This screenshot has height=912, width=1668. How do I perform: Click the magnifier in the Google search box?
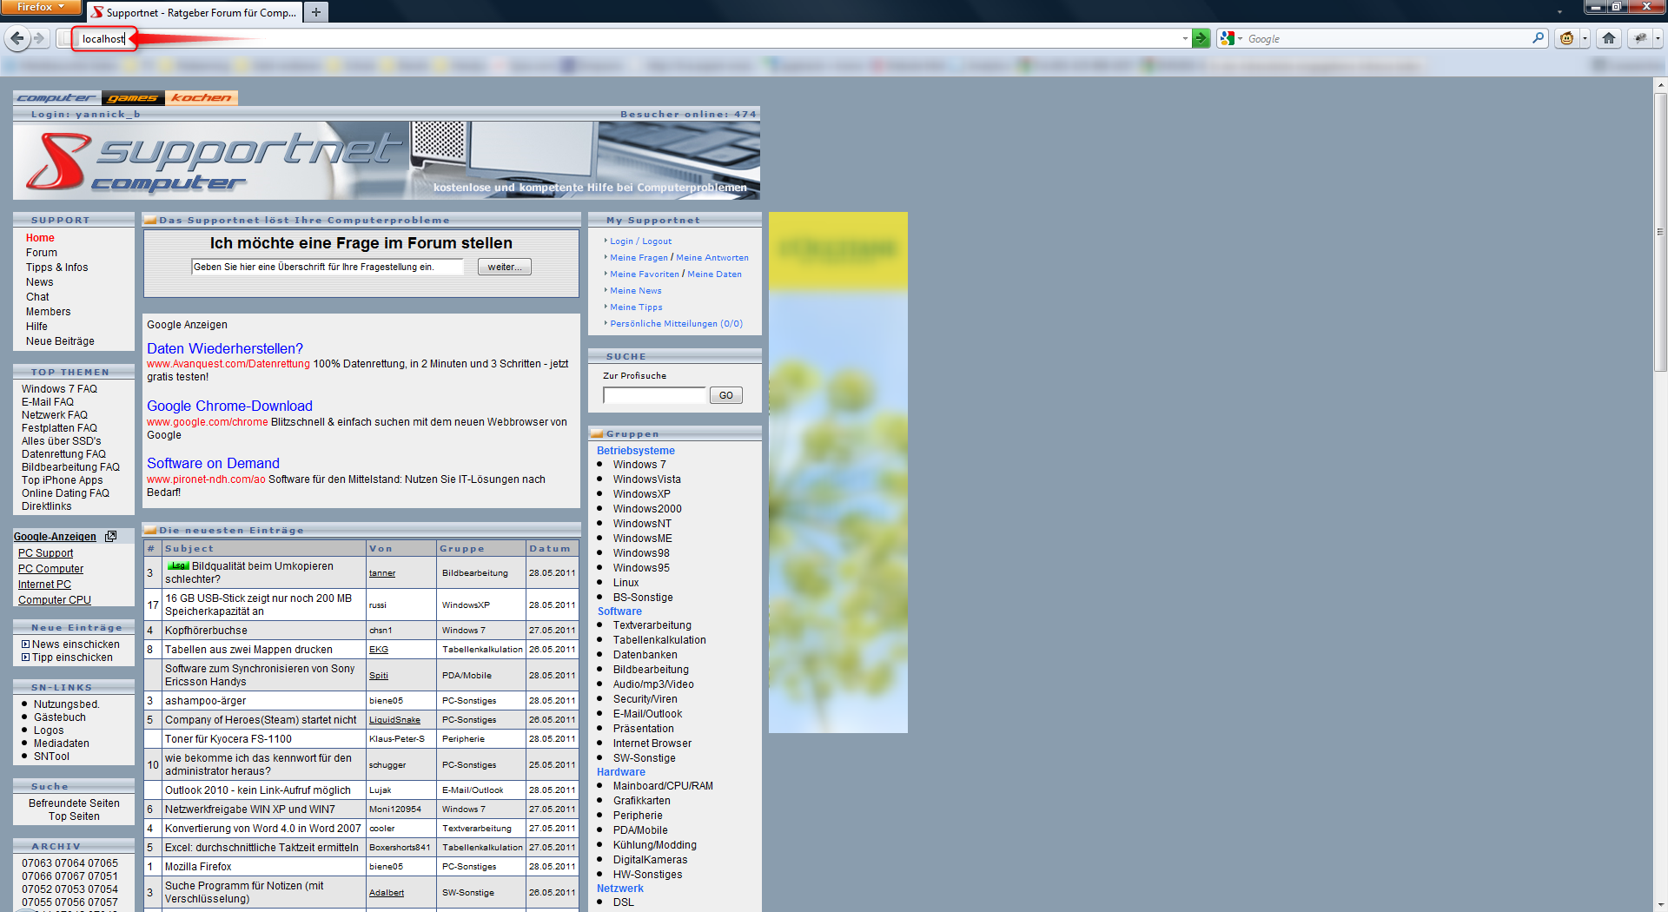coord(1539,38)
